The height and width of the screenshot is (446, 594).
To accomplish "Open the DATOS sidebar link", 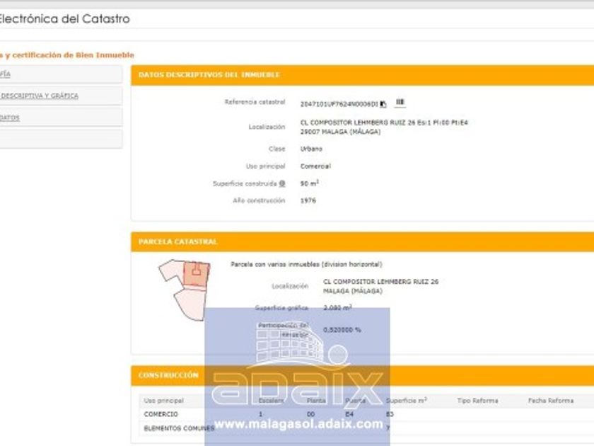I will pos(9,118).
